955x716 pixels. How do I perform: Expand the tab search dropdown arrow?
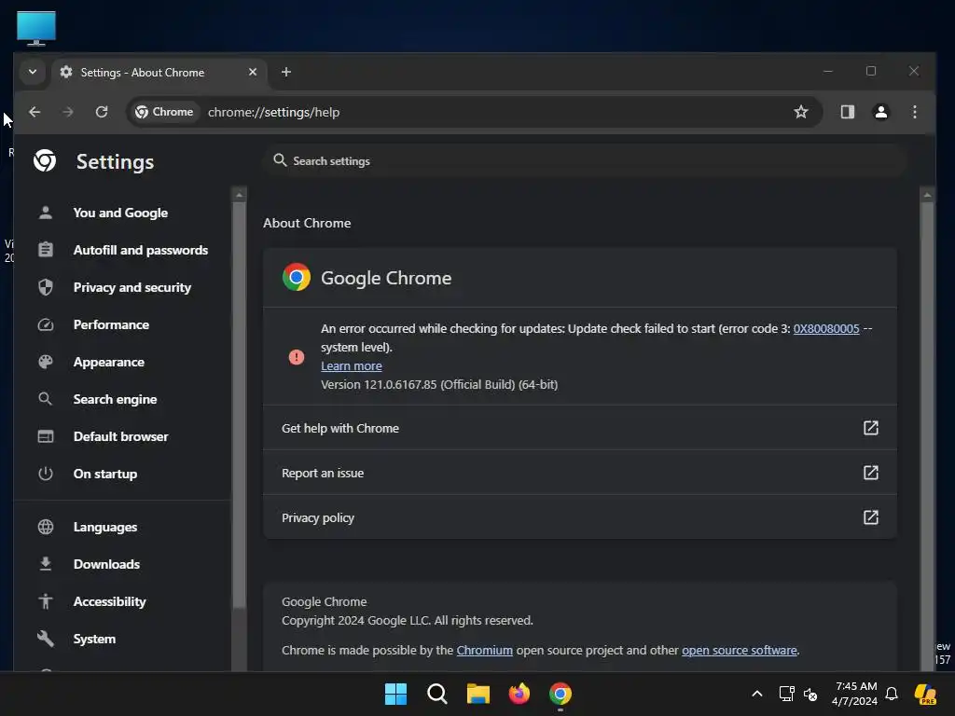(x=33, y=72)
